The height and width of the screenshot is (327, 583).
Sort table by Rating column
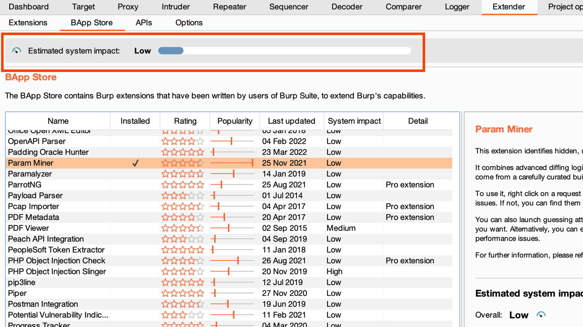pos(185,121)
